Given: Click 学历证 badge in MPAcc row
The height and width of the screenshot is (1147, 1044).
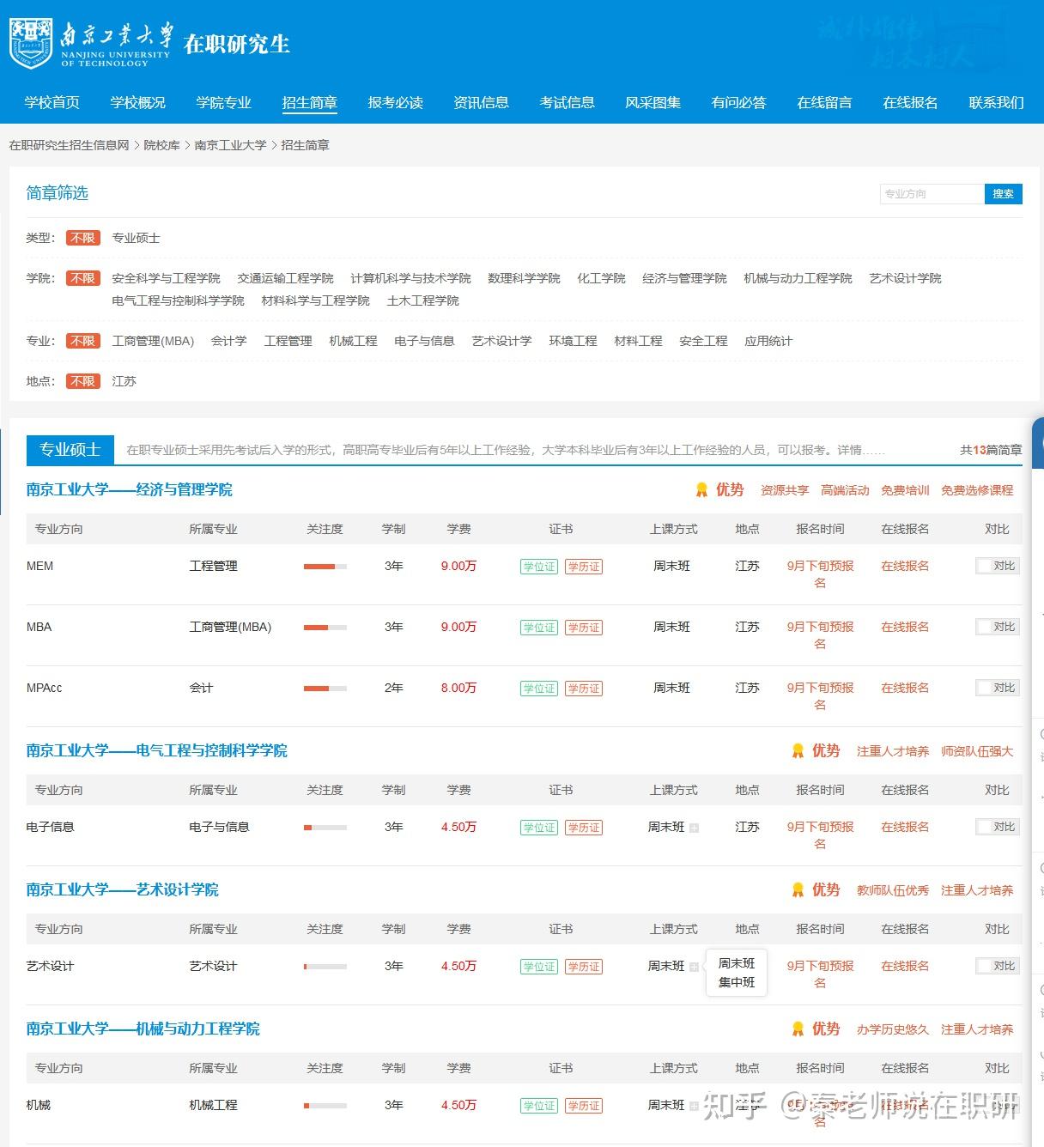Looking at the screenshot, I should 584,689.
